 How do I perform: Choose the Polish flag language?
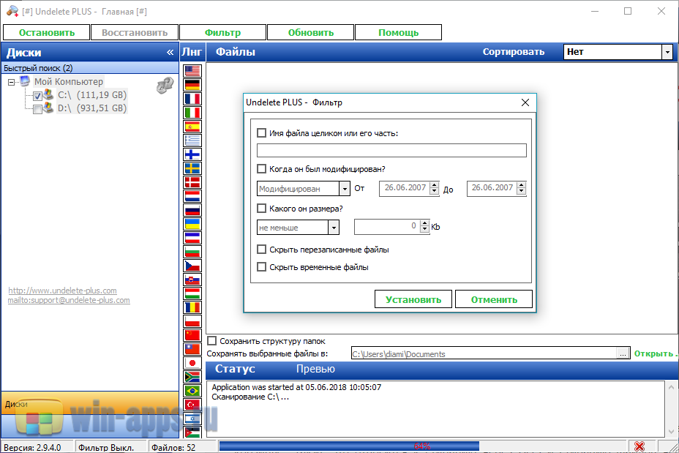(192, 321)
